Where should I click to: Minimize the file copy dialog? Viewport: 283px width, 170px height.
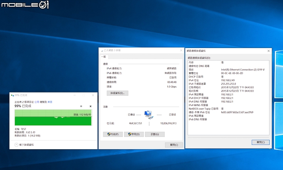pyautogui.click(x=75, y=95)
